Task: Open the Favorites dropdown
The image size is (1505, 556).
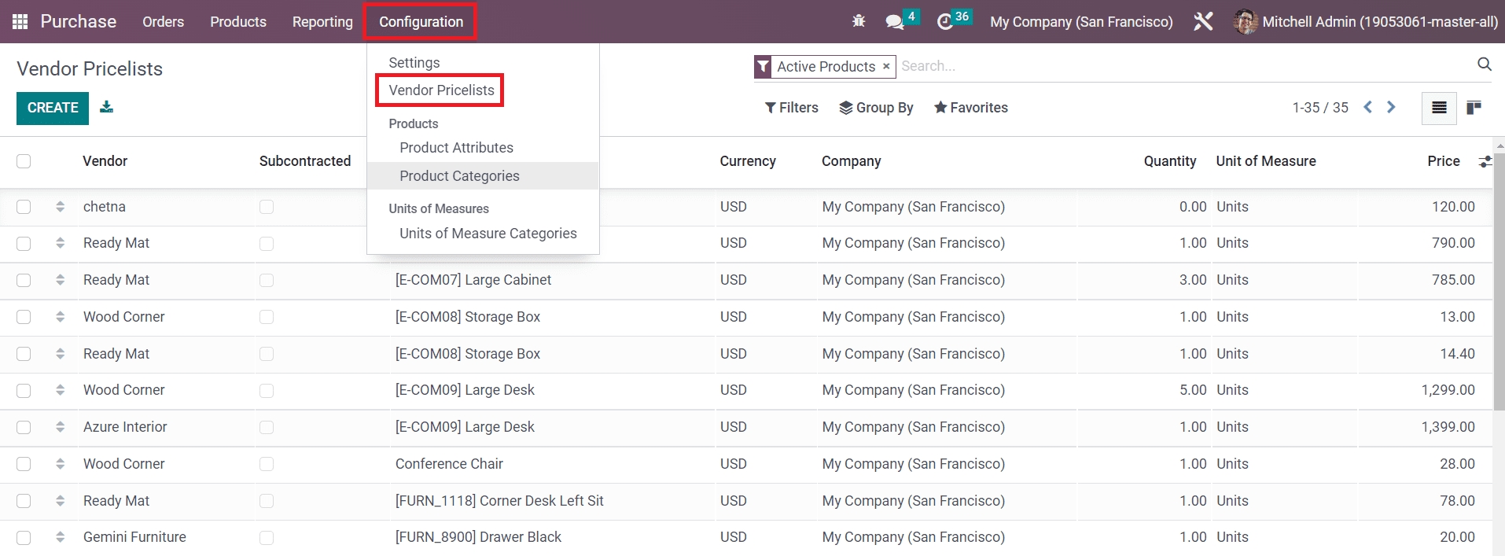Action: (970, 108)
